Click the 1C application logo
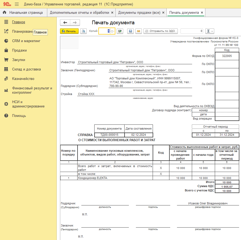 [7, 4]
